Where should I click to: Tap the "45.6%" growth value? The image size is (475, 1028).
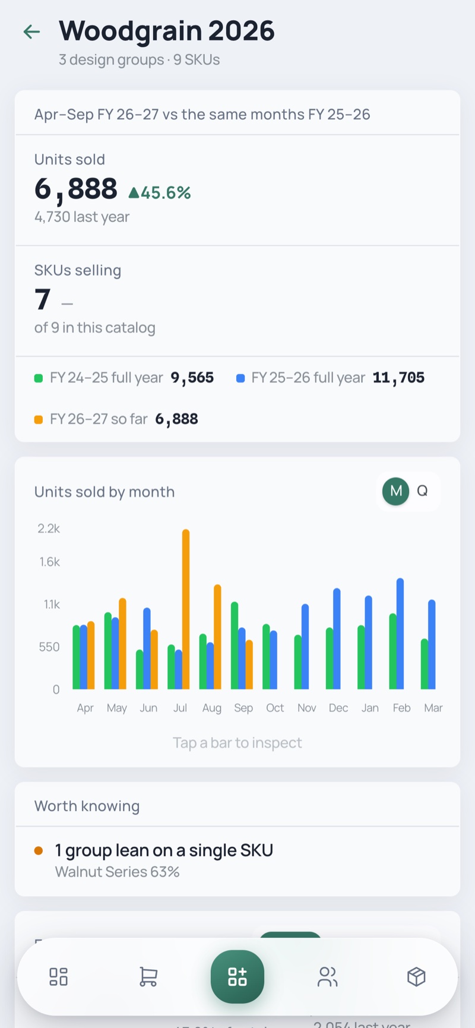pos(166,193)
